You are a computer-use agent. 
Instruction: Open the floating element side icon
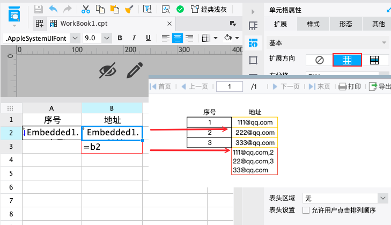pyautogui.click(x=253, y=60)
